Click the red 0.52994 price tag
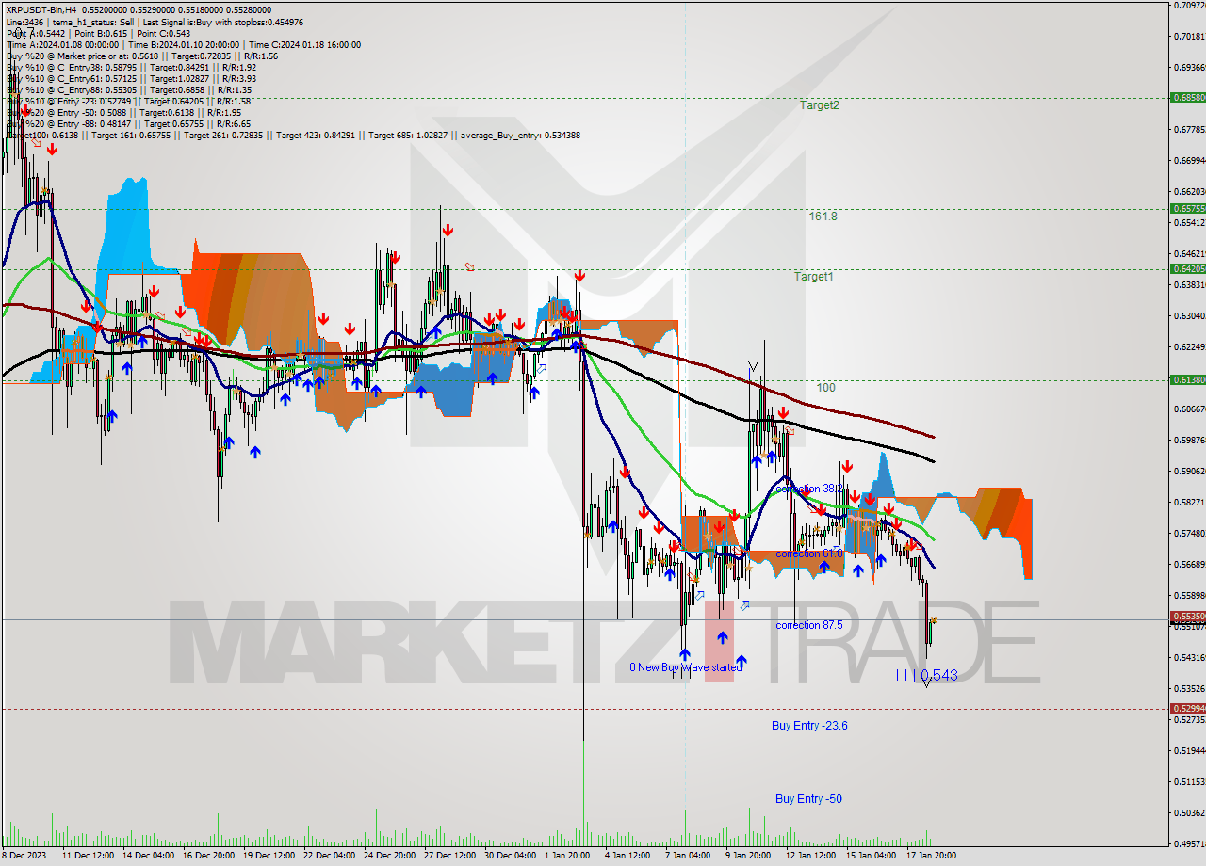 coord(1187,708)
